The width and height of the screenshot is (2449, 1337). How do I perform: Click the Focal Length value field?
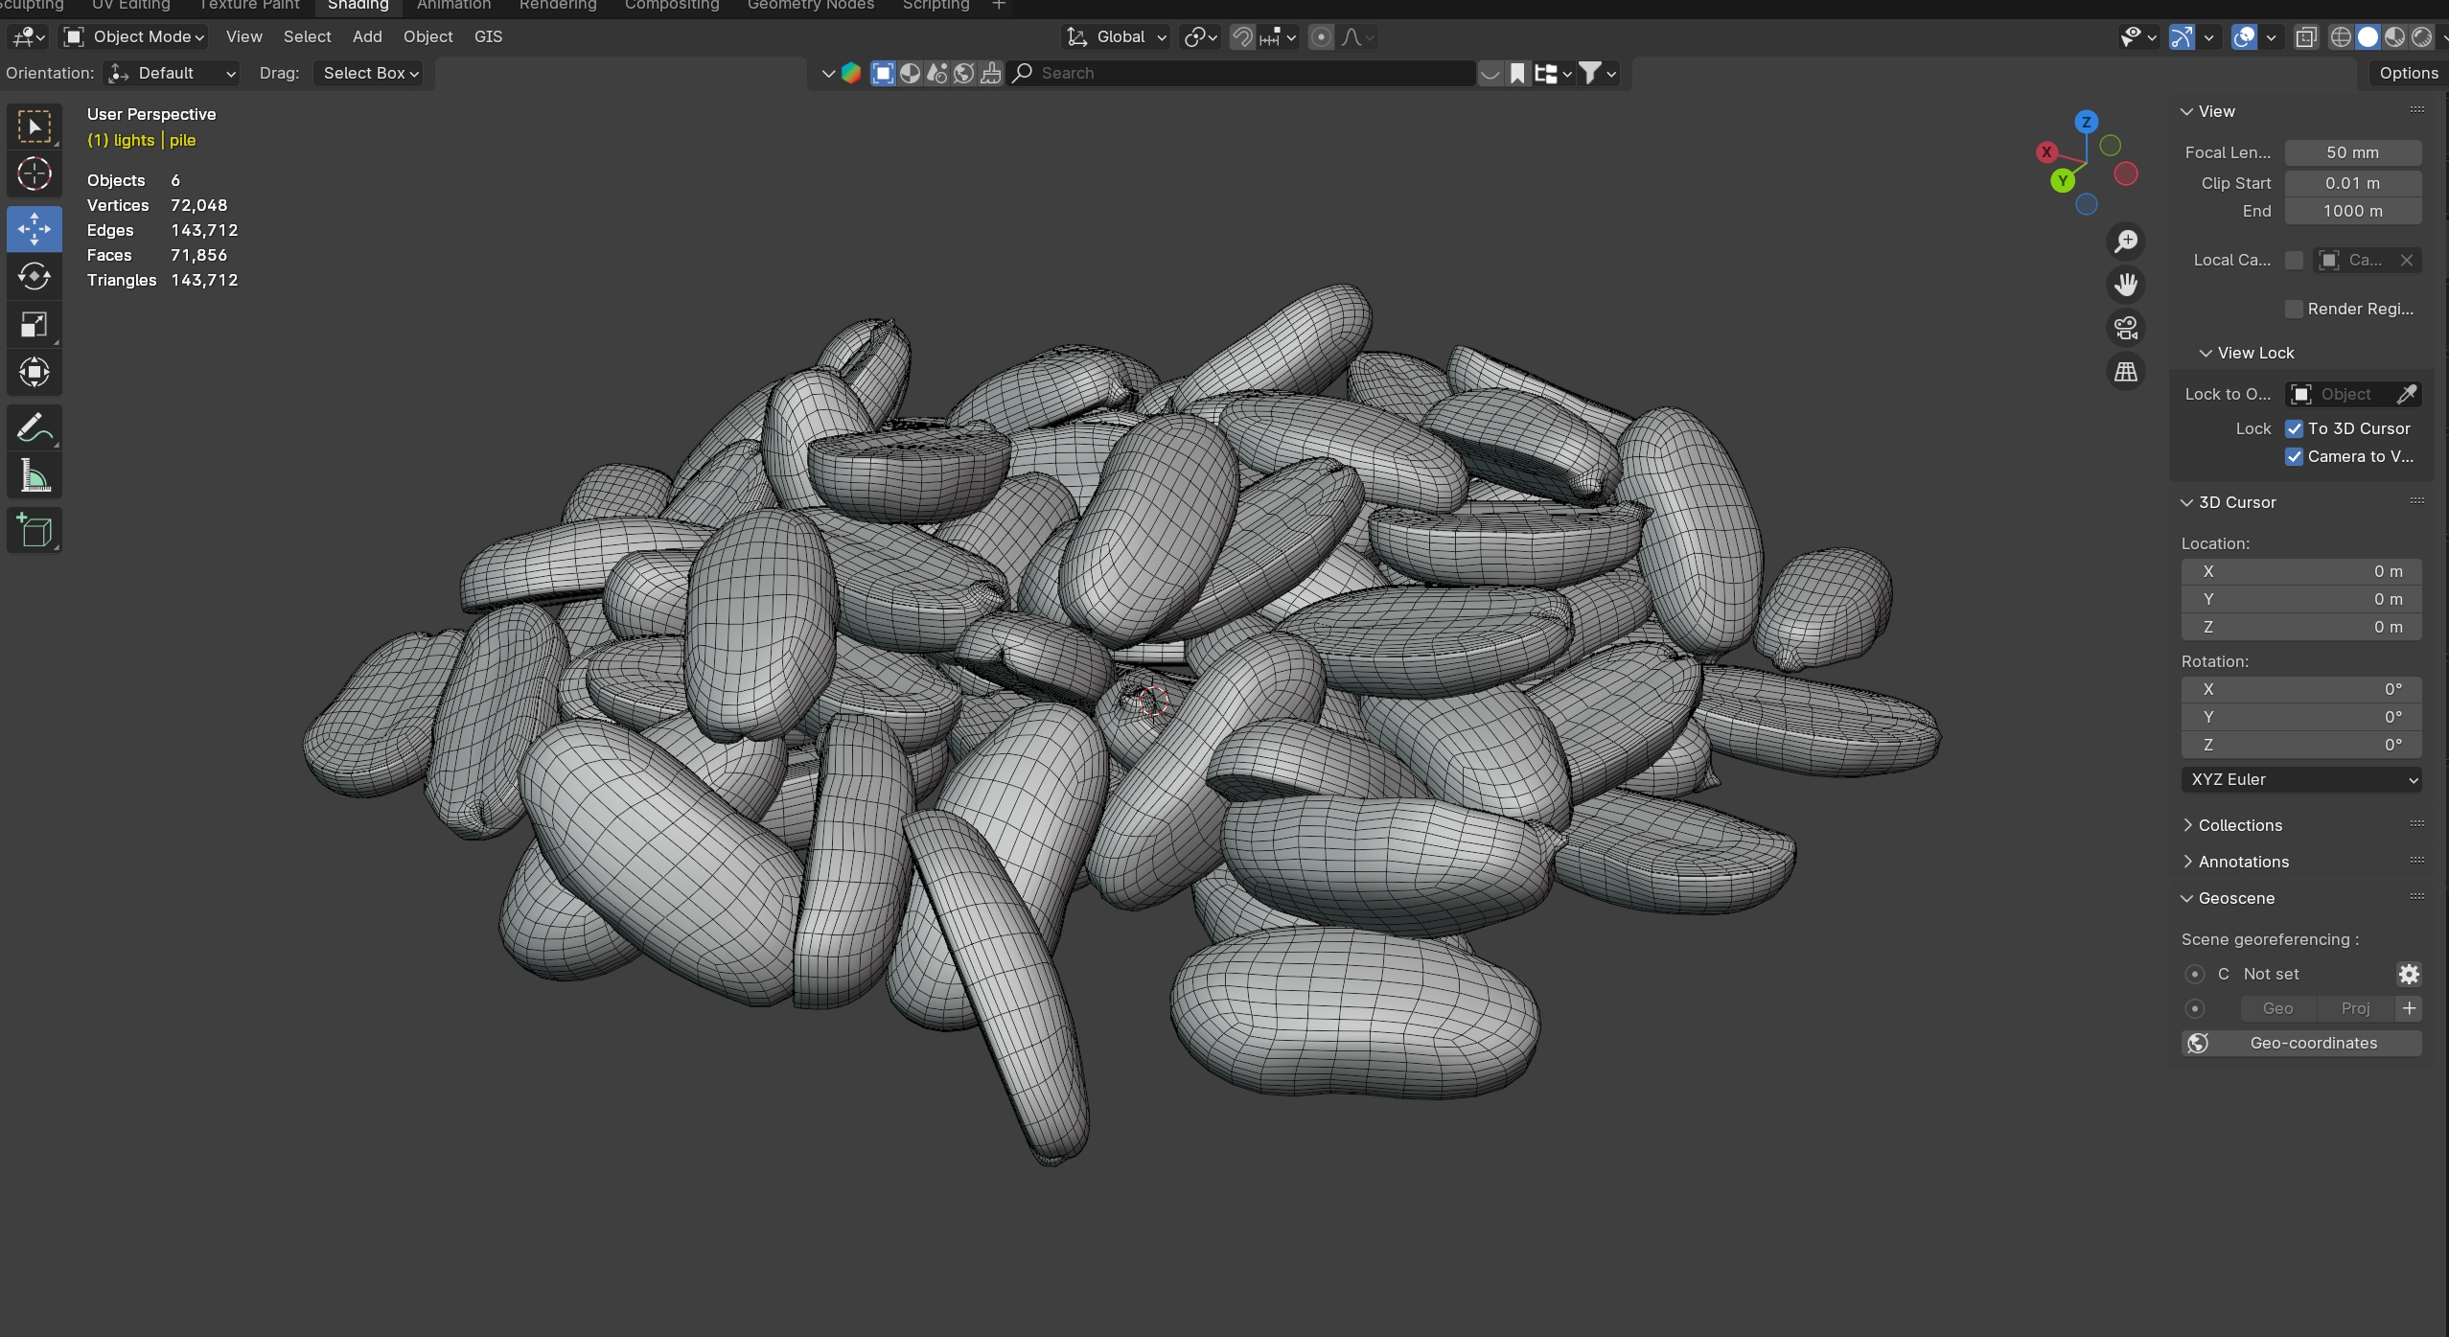pos(2352,152)
